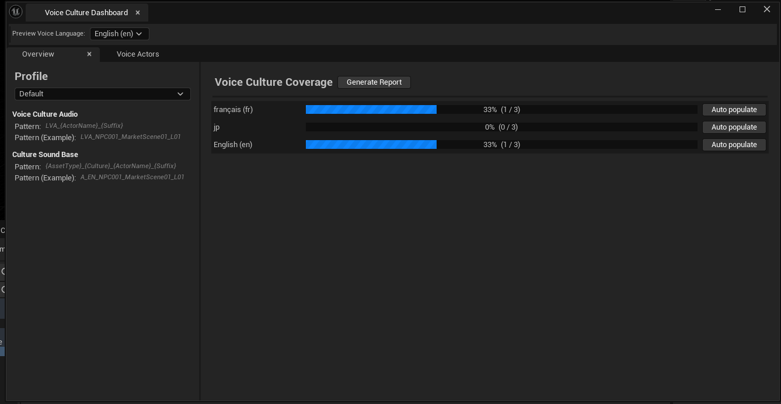Close the Overview tab
The width and height of the screenshot is (781, 404).
tap(89, 54)
